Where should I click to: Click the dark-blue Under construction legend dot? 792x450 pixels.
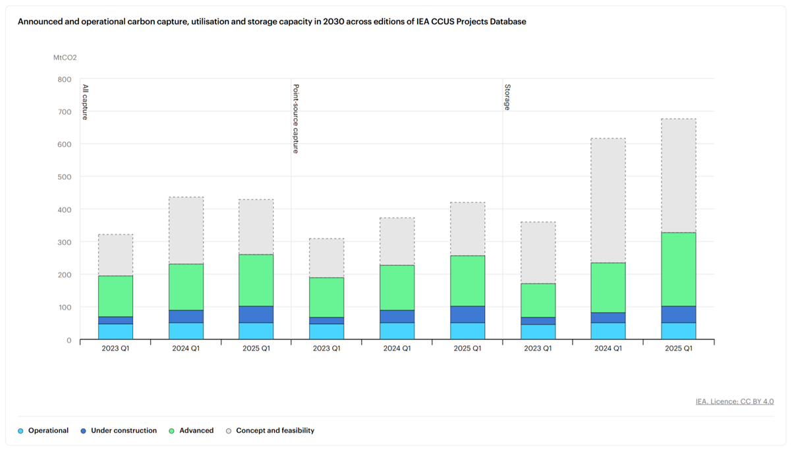coord(84,431)
